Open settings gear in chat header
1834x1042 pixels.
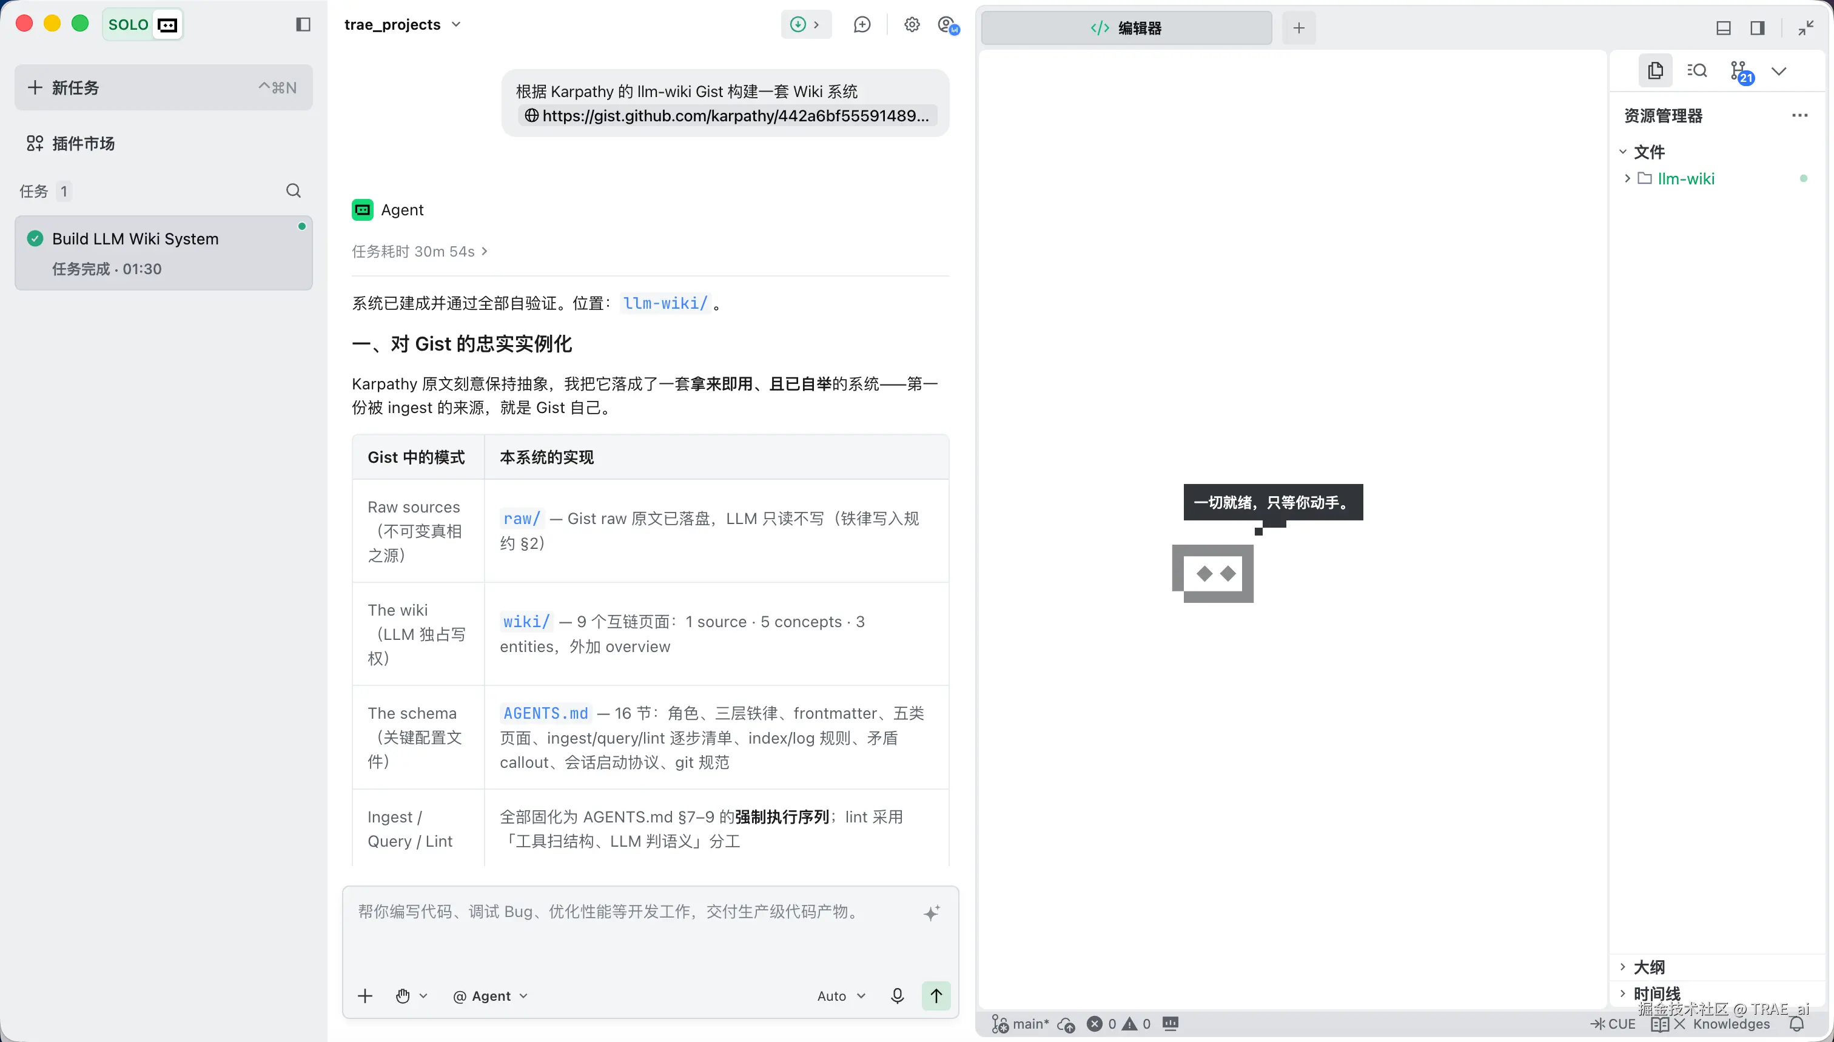(912, 24)
